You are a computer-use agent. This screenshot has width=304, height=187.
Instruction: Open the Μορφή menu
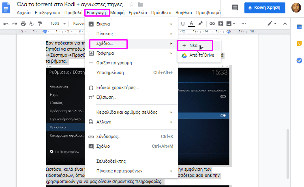point(118,13)
